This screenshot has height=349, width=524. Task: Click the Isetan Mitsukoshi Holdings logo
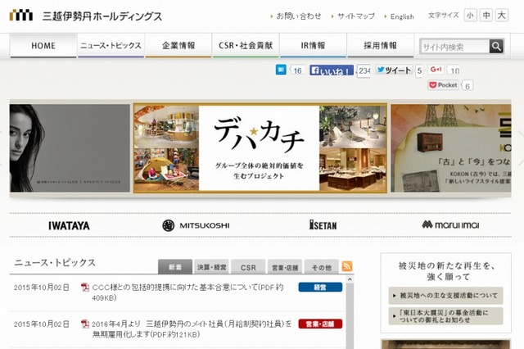(85, 16)
